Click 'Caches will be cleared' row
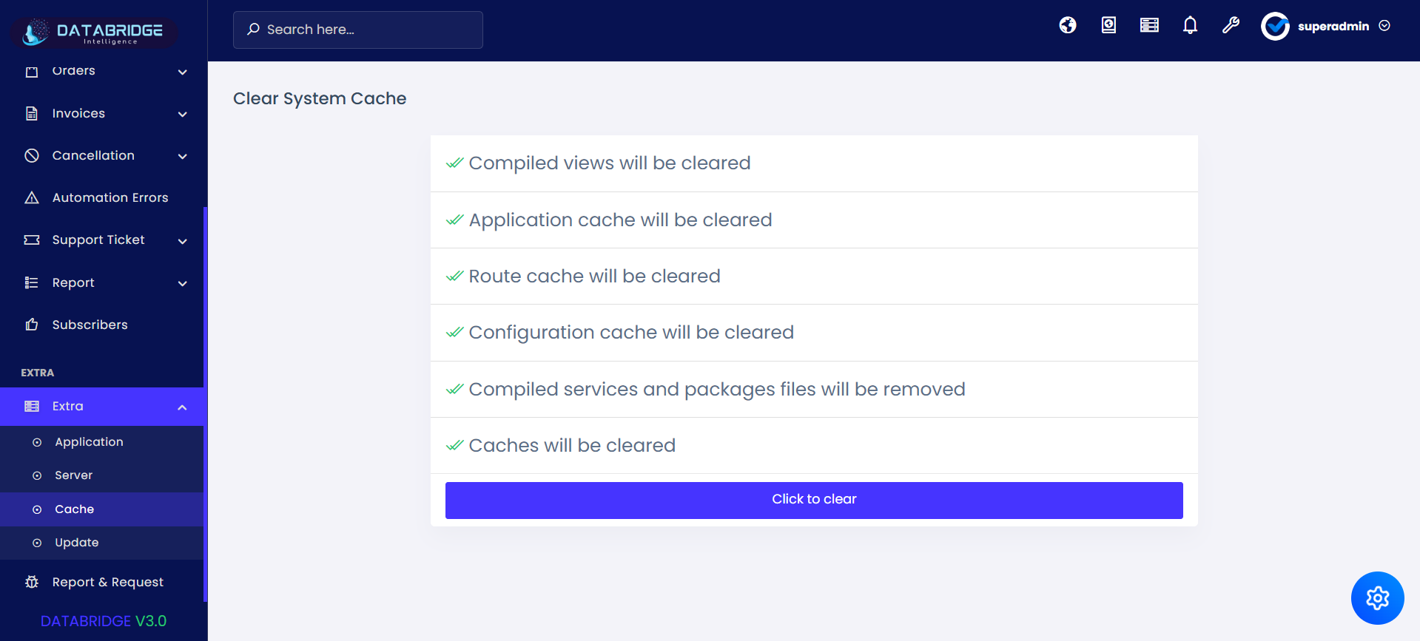The width and height of the screenshot is (1420, 641). pyautogui.click(x=814, y=446)
